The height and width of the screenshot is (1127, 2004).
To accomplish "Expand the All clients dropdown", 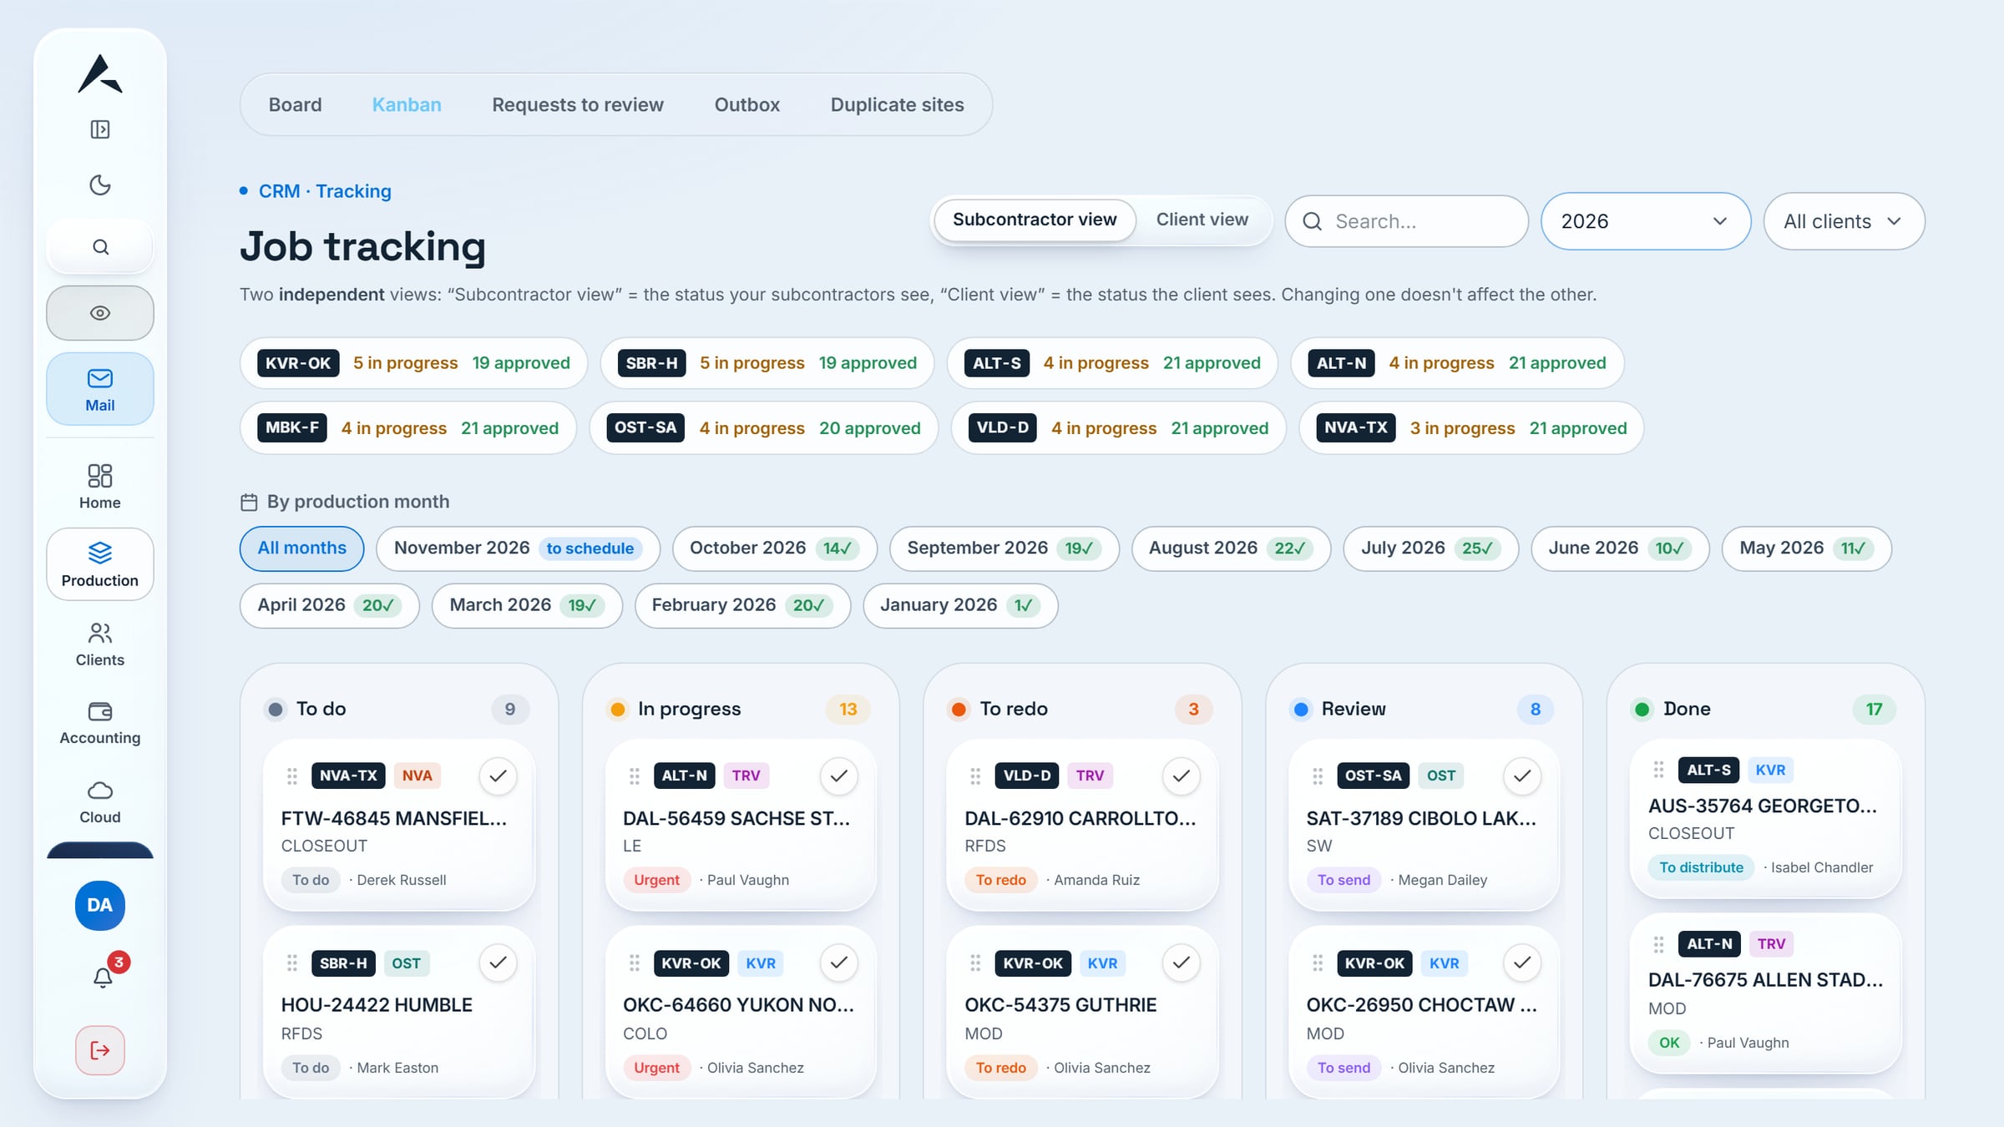I will click(1844, 221).
